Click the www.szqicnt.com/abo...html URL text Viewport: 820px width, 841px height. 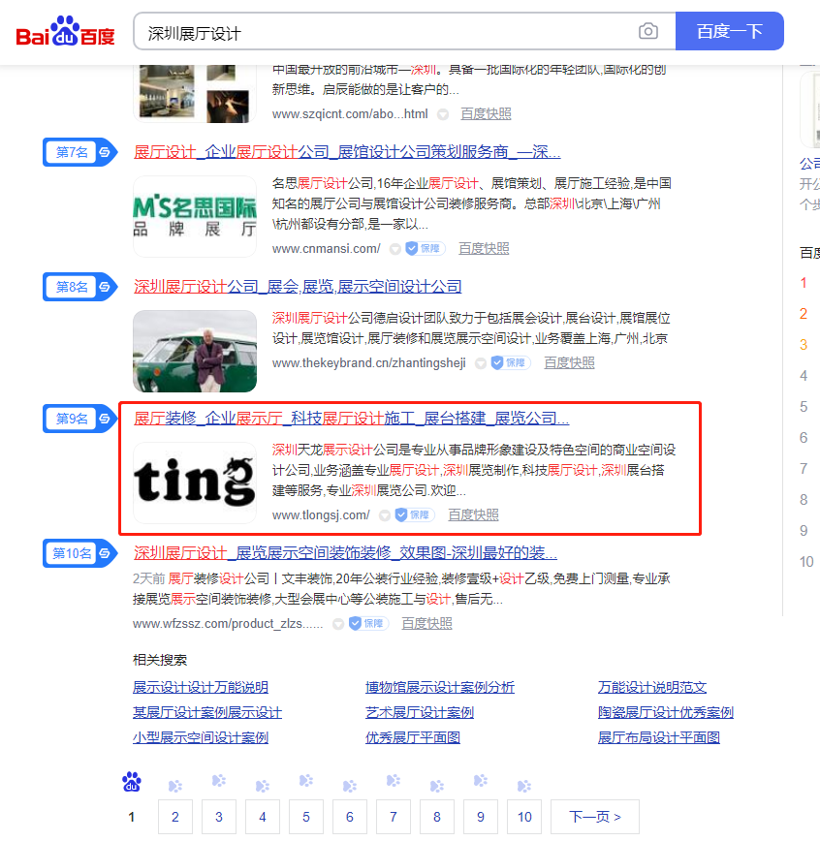click(x=350, y=114)
